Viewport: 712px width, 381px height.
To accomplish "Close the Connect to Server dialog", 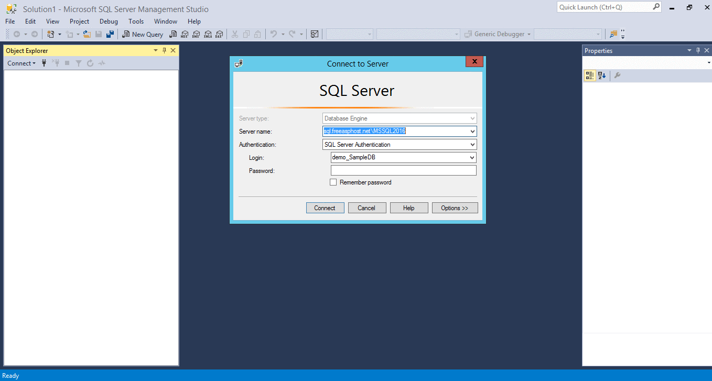I will tap(474, 61).
